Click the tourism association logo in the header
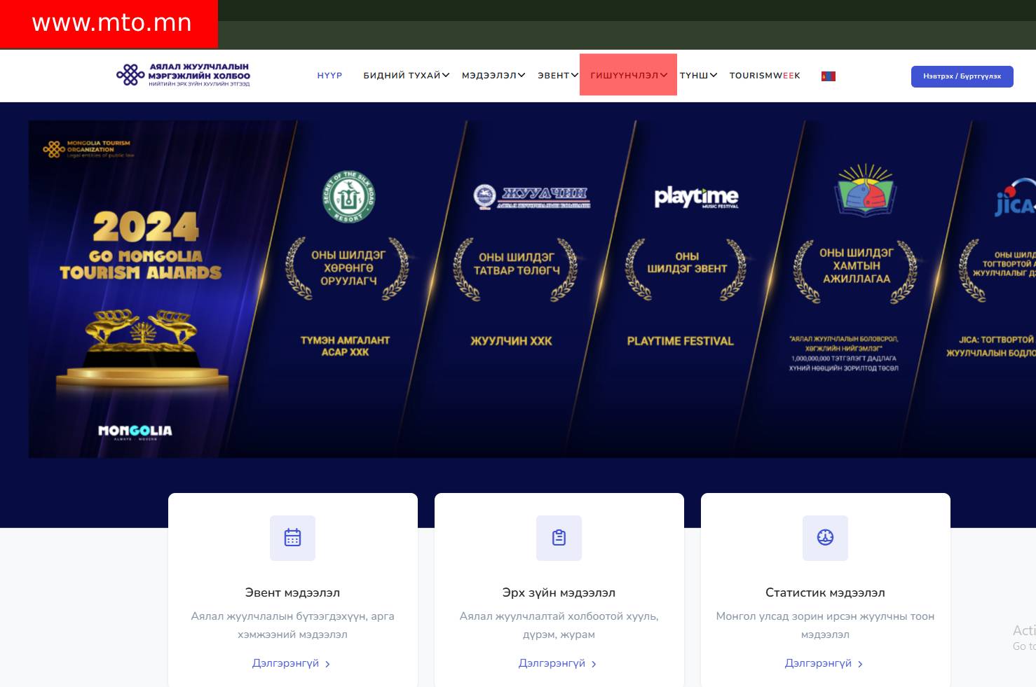 tap(183, 75)
